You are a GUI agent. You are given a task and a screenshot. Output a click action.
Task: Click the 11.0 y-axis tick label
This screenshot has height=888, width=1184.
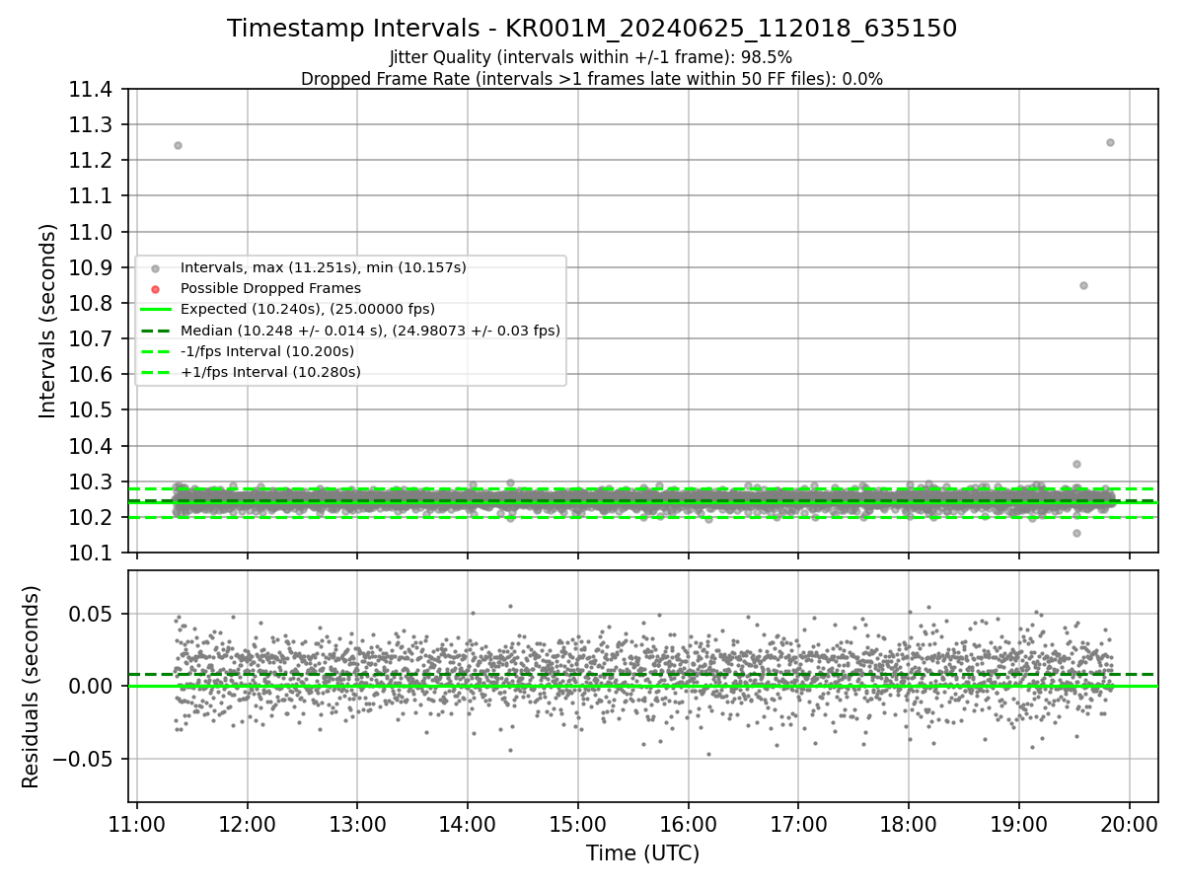[90, 232]
